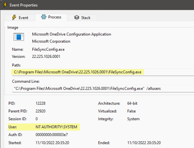194x148 pixels.
Task: Click the Parent PID value '22920'
Action: [40, 111]
